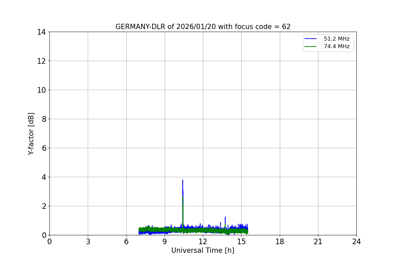The image size is (396, 264).
Task: Click x-axis tick label 9
Action: tap(165, 242)
